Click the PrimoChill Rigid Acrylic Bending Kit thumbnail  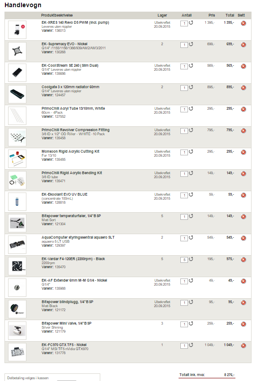pos(17,180)
